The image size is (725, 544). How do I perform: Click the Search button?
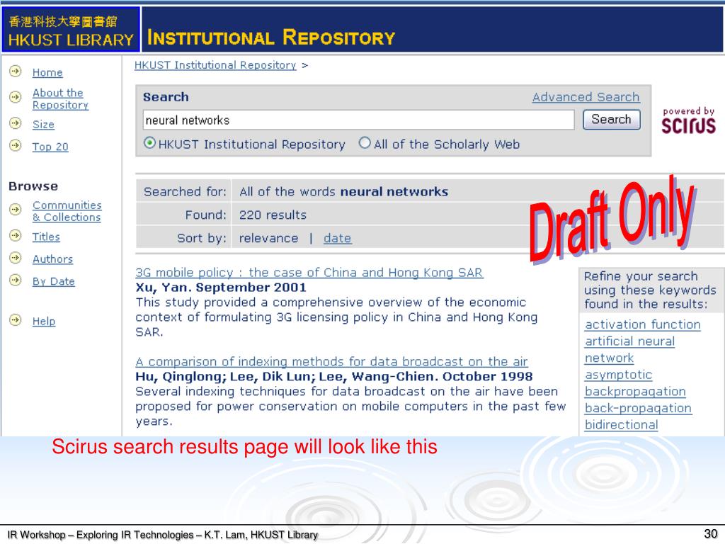(x=611, y=119)
